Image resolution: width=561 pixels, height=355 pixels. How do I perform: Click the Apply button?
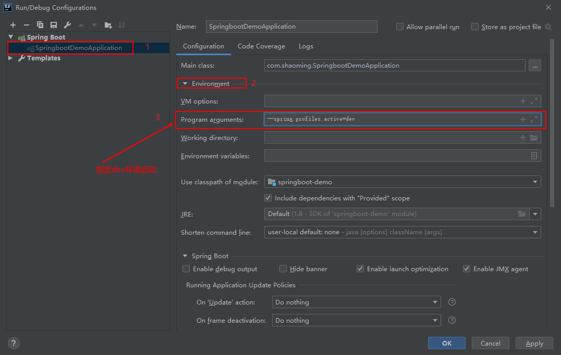pyautogui.click(x=534, y=344)
